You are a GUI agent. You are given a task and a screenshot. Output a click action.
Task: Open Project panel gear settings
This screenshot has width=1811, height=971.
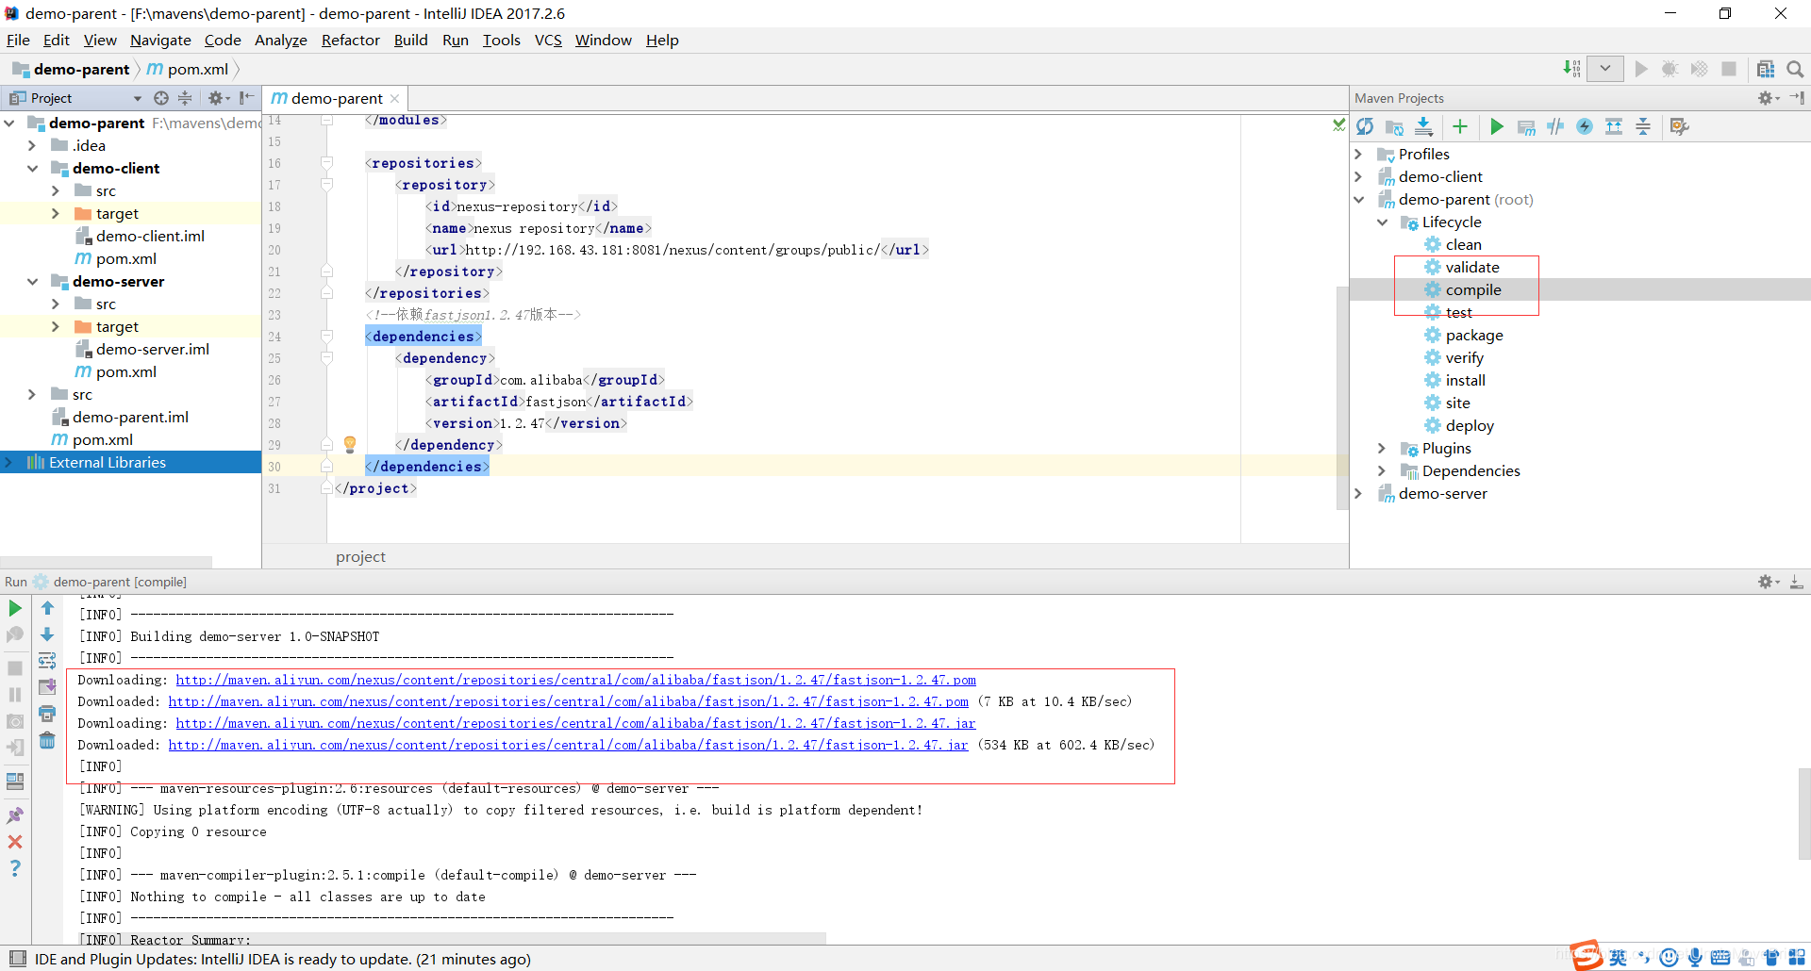[x=218, y=98]
